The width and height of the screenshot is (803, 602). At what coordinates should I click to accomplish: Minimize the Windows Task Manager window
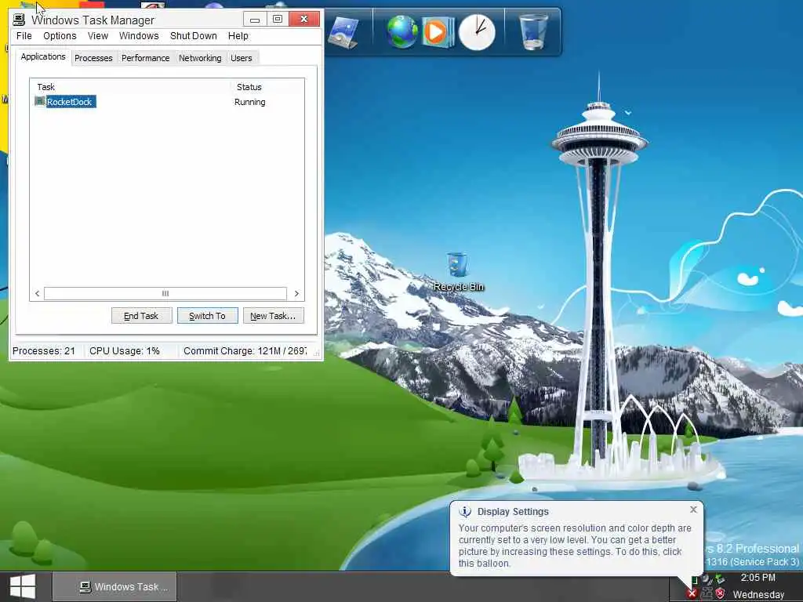point(255,20)
